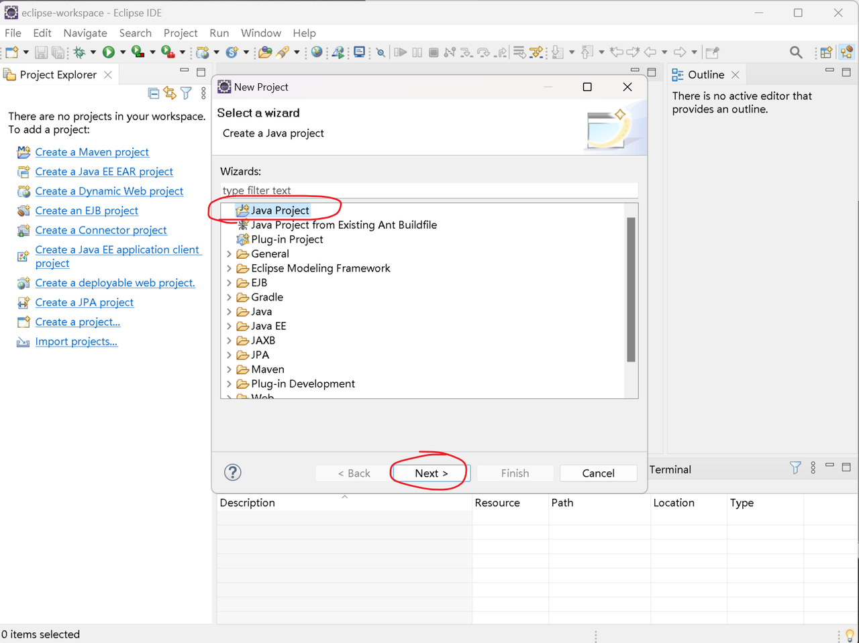This screenshot has height=643, width=859.
Task: Expand the EJB wizard folder
Action: [230, 283]
